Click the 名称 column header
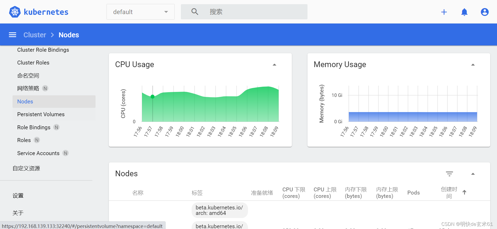Screen dimensions: 497x229 (138, 193)
